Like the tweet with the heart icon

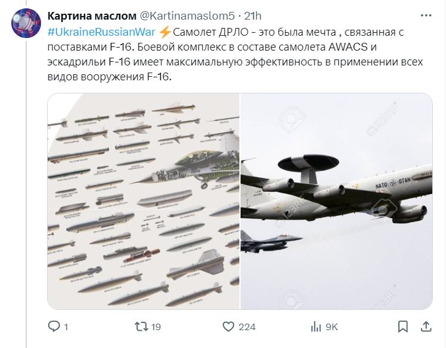tap(229, 327)
